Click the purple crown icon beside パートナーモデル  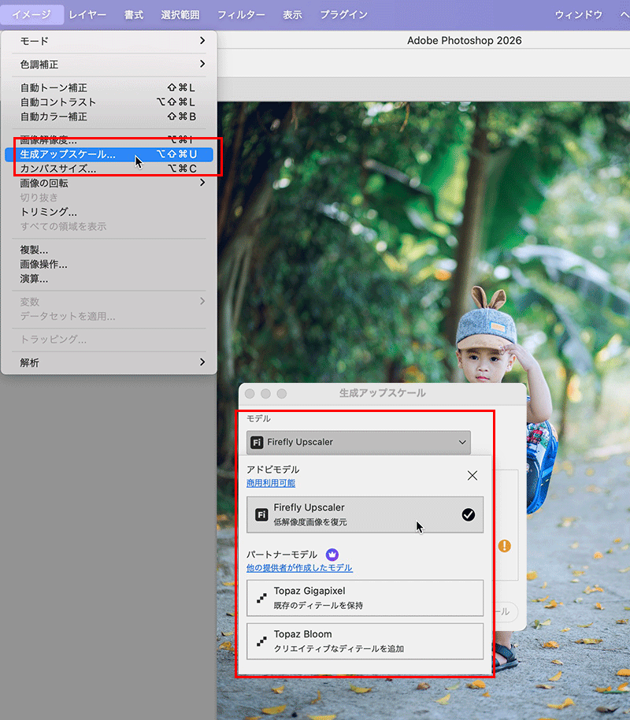[332, 555]
